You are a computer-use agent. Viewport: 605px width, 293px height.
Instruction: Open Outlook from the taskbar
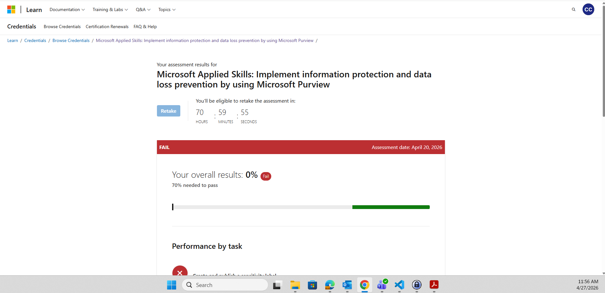coord(347,285)
